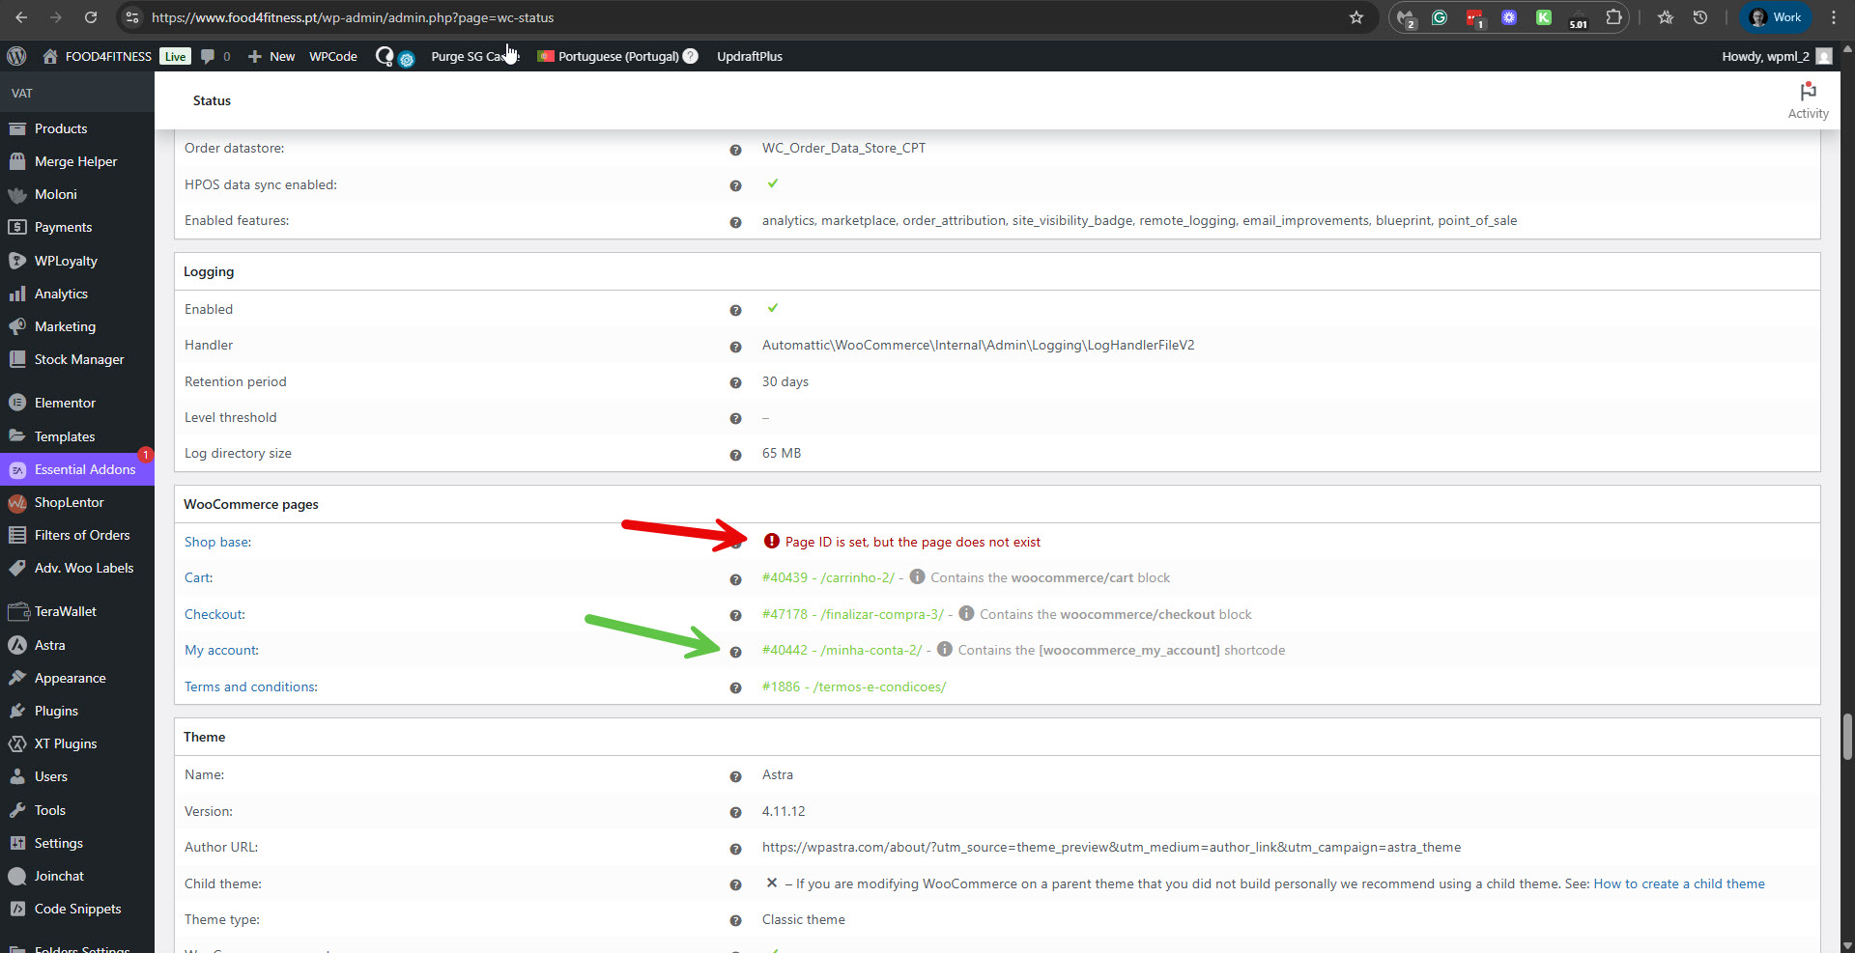Click the browser address bar URL
The height and width of the screenshot is (953, 1855).
coord(353,17)
